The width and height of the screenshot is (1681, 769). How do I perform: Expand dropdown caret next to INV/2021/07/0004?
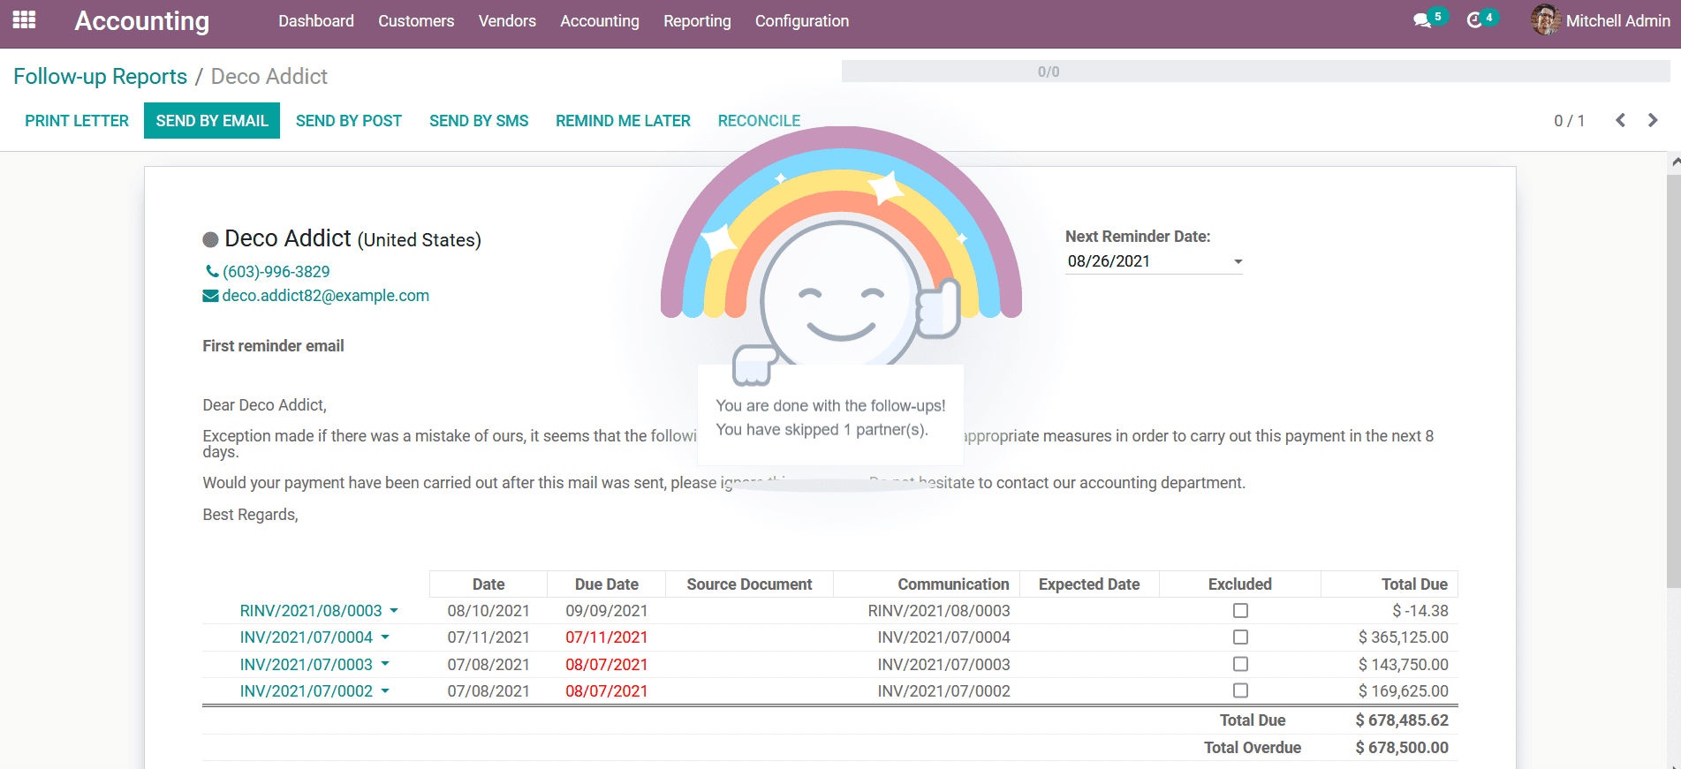point(385,637)
